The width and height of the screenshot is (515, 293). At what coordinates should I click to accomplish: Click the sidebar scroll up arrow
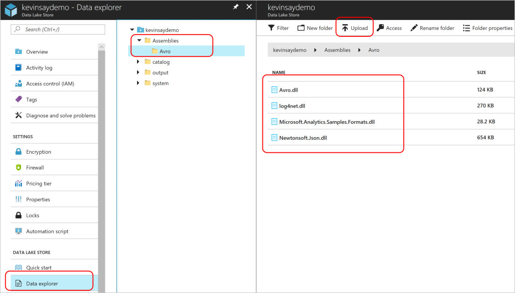102,47
